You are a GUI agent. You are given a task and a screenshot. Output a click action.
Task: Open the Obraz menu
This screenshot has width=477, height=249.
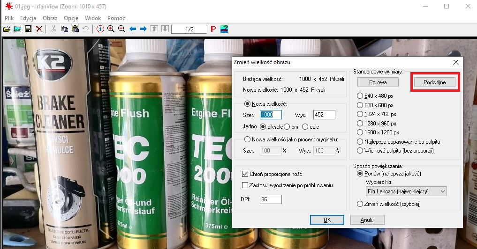50,18
